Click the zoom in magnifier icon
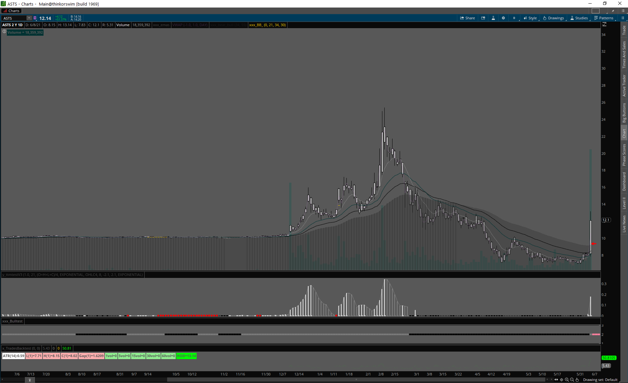628x383 pixels. tap(567, 380)
